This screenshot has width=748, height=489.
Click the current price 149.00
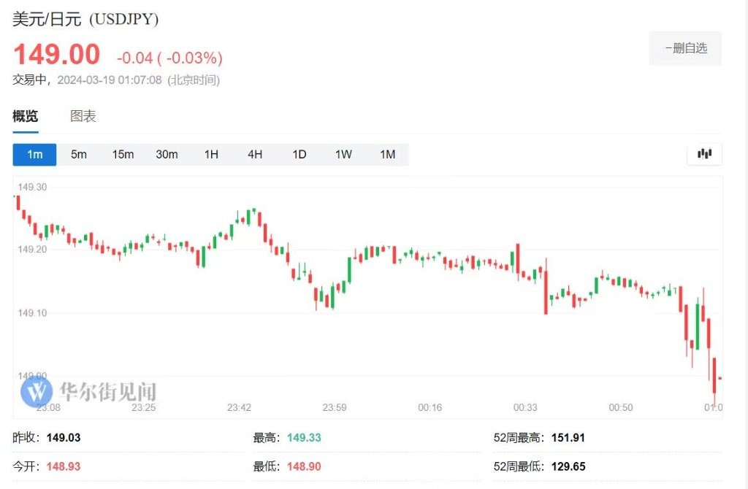click(x=56, y=55)
